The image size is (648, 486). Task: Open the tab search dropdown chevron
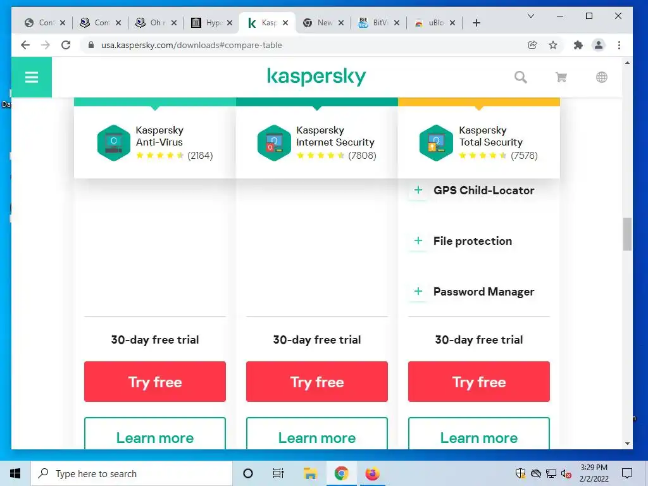(531, 16)
